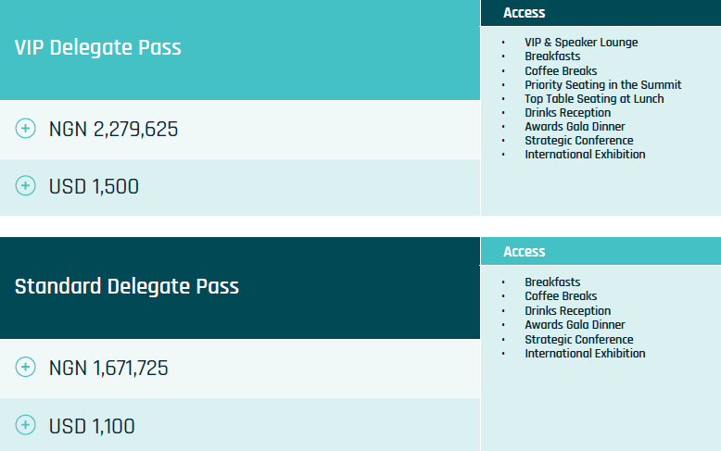The height and width of the screenshot is (451, 721).
Task: Click VIP & Speaker Lounge item
Action: click(x=581, y=43)
